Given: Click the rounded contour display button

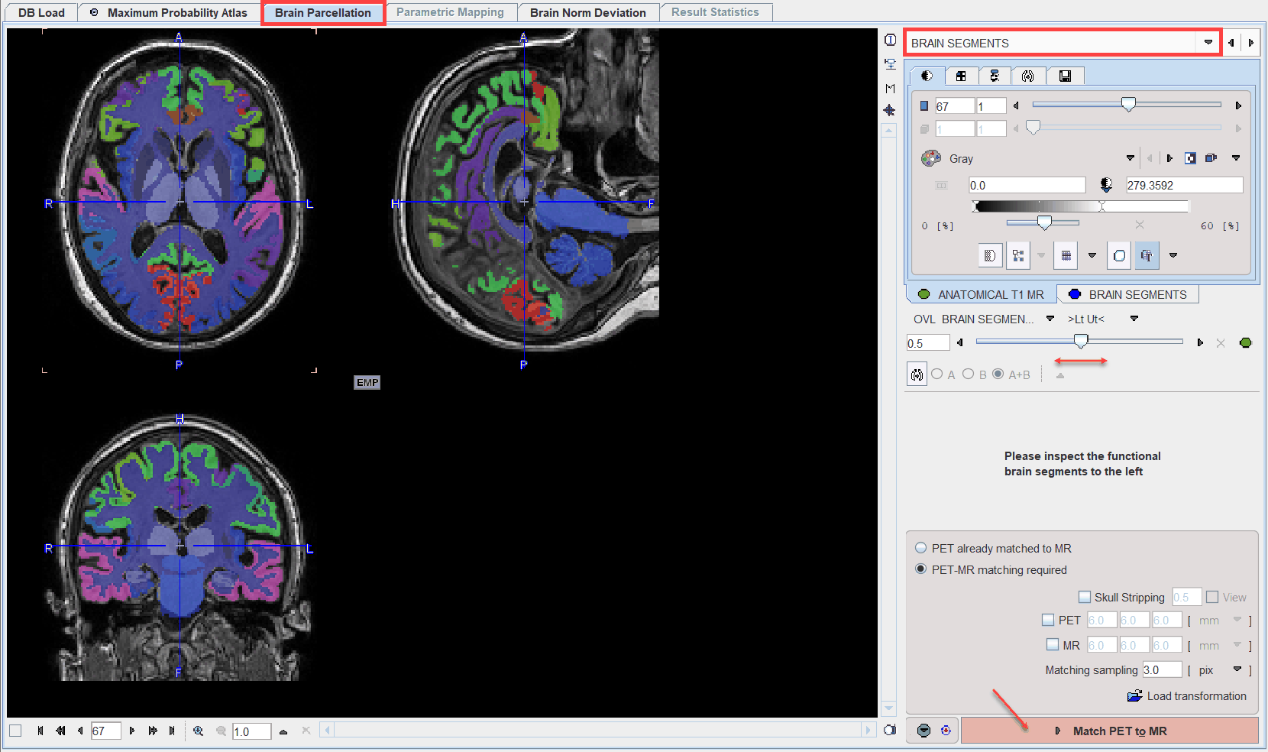Looking at the screenshot, I should pos(1119,255).
